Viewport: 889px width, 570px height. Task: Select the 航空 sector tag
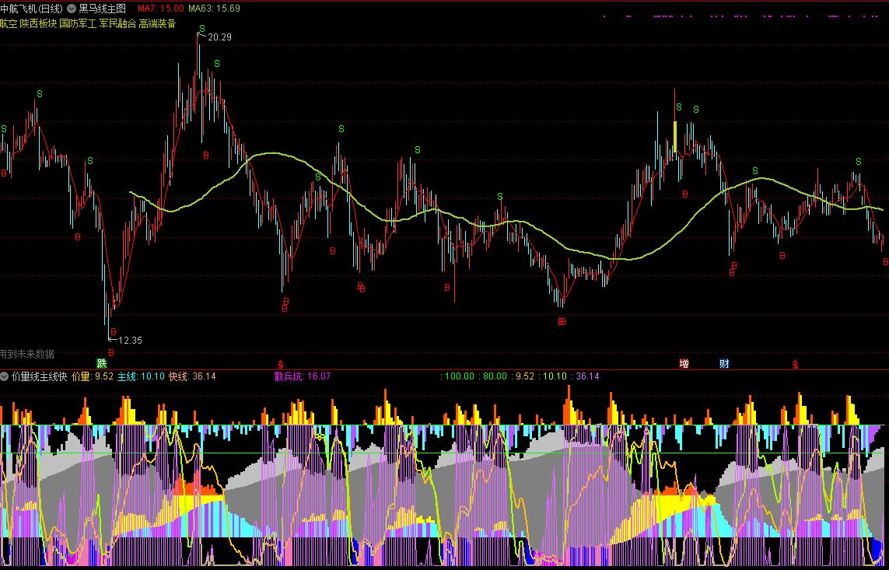tap(8, 23)
